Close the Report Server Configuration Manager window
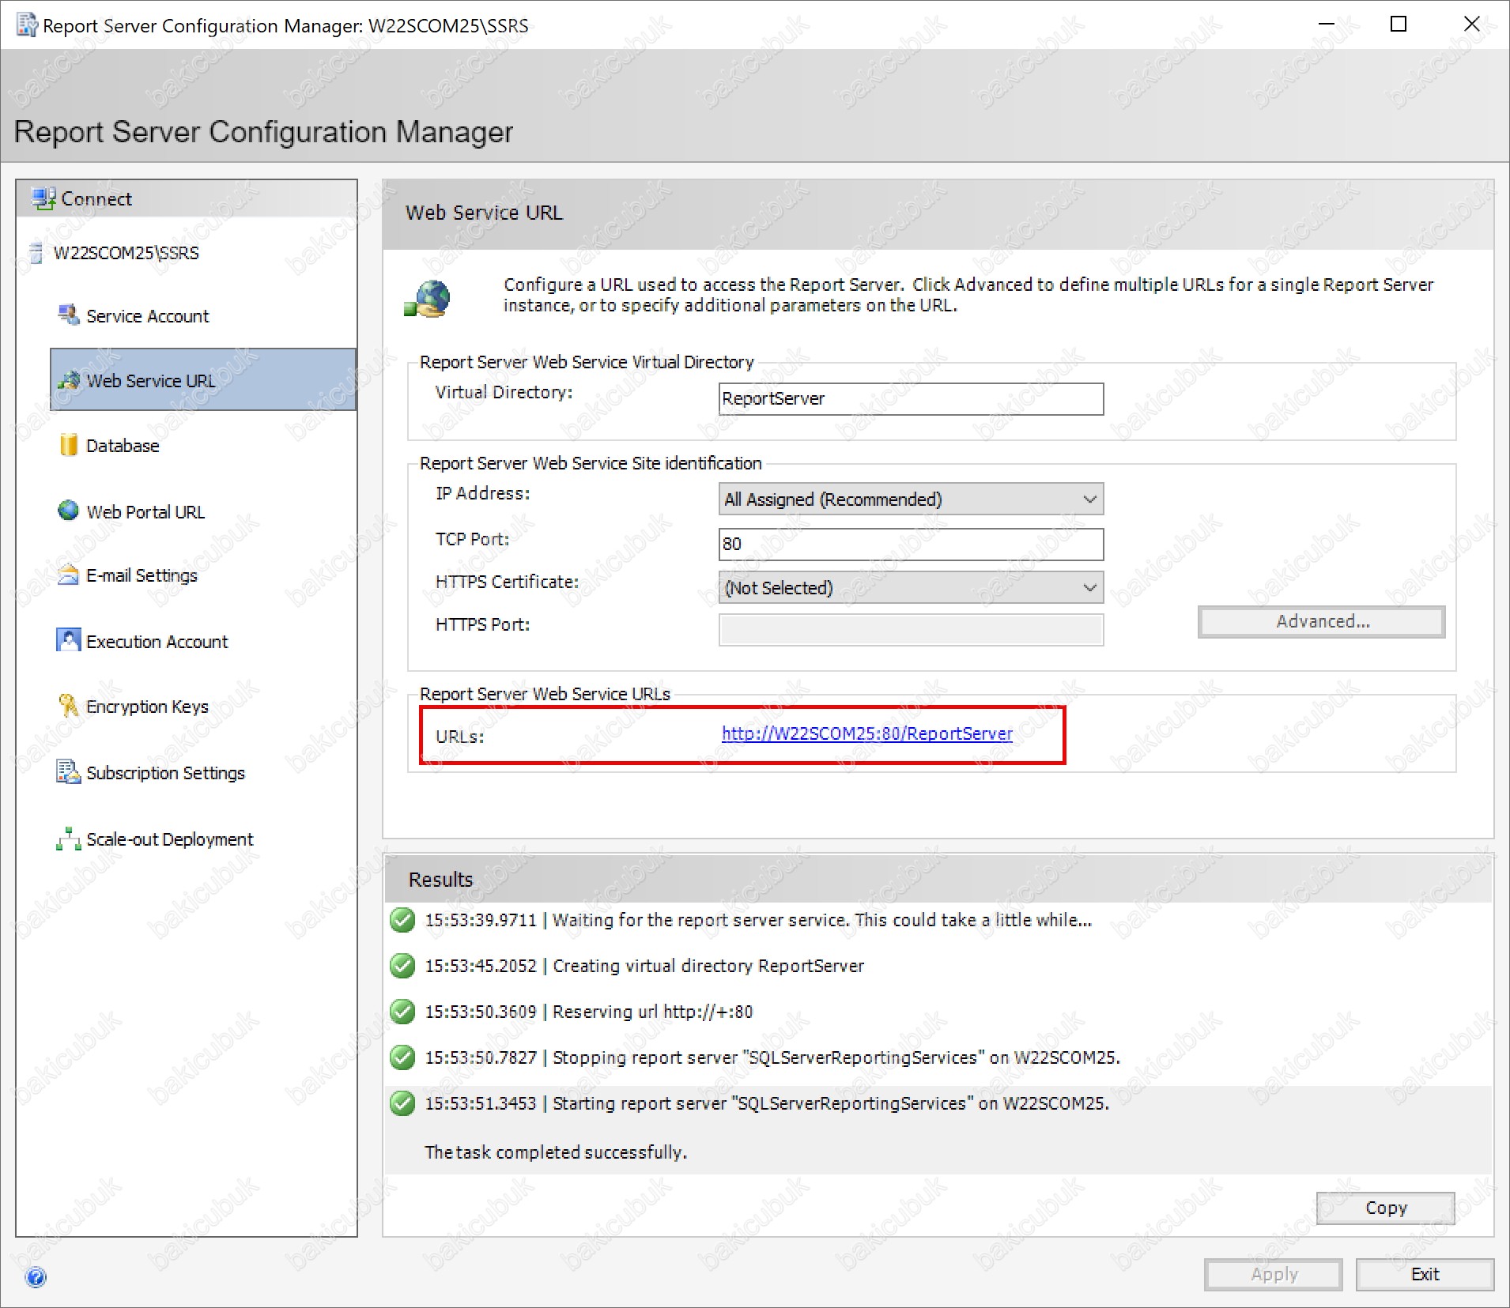Screen dimensions: 1510x1308 point(1471,25)
